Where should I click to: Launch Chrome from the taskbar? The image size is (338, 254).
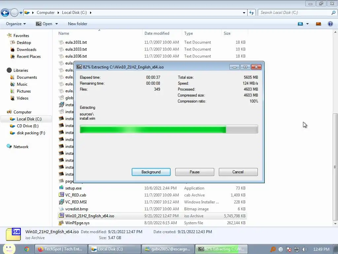coord(27,249)
